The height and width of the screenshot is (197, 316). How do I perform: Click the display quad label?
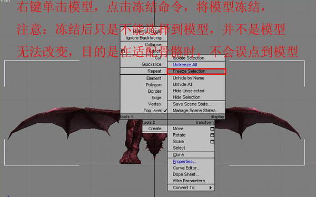pyautogui.click(x=217, y=117)
